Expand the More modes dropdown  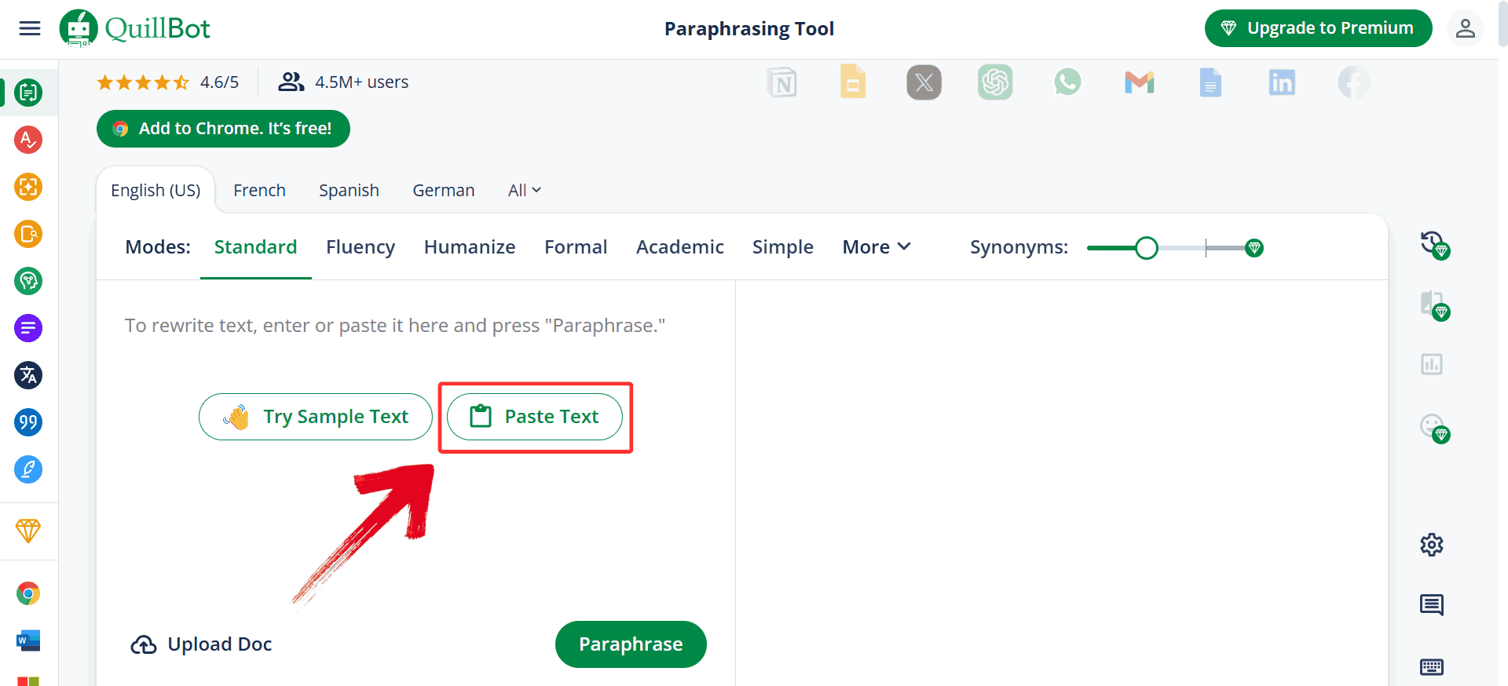[x=877, y=247]
